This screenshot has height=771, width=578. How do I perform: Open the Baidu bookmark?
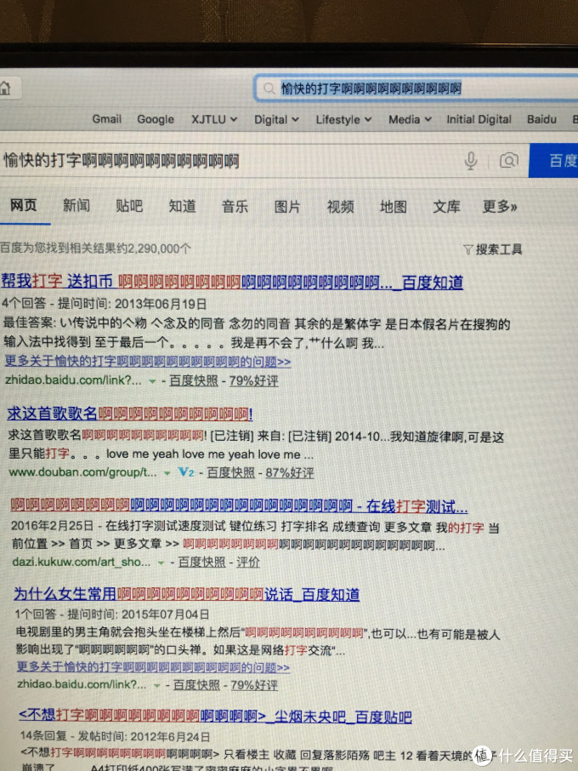541,119
